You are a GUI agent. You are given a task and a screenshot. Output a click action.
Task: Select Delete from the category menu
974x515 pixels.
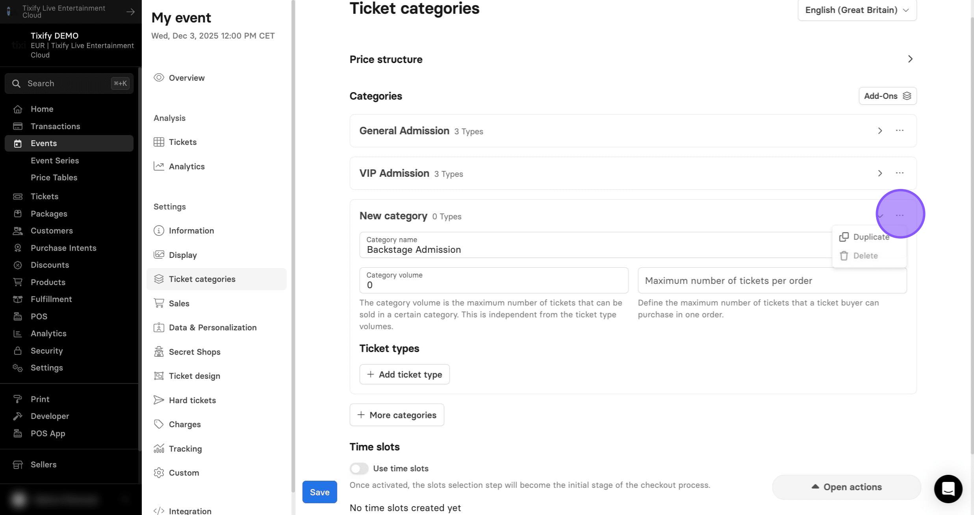coord(859,256)
